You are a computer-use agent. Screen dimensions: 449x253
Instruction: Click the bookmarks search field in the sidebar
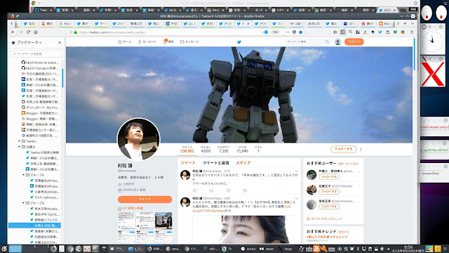36,53
